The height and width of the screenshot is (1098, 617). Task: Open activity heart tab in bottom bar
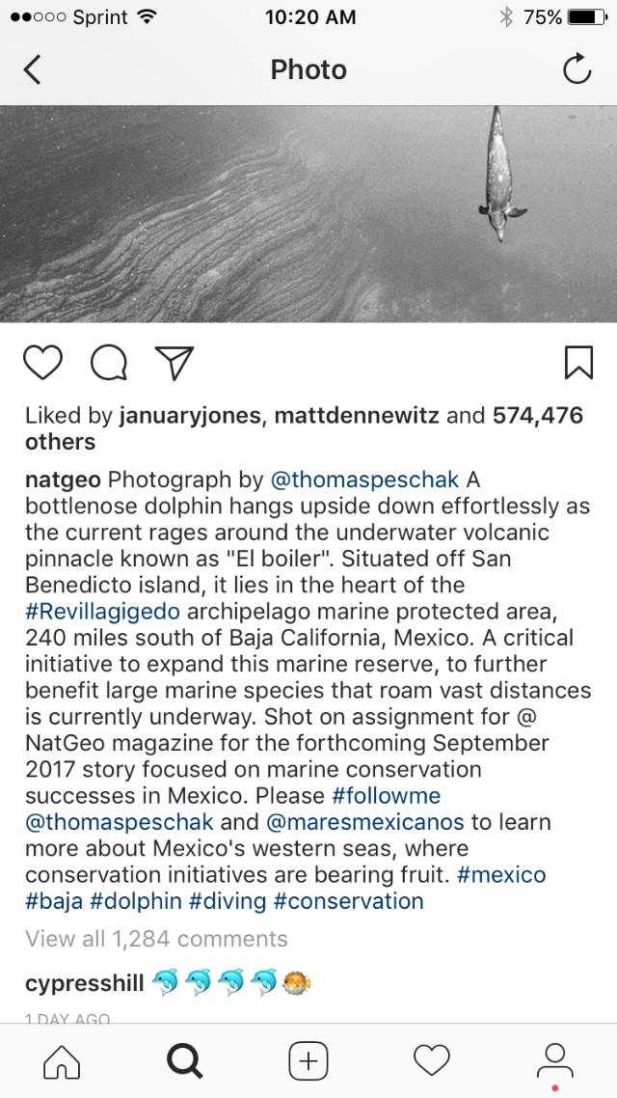point(431,1061)
